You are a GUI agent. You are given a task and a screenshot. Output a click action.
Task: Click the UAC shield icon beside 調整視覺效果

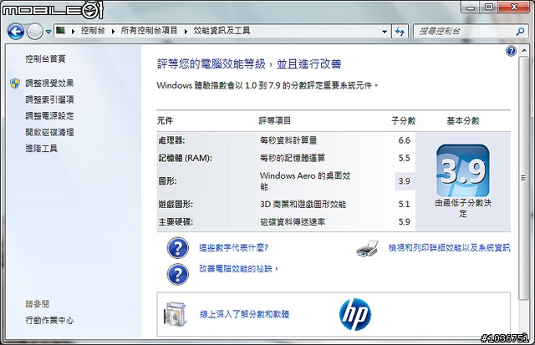[x=15, y=84]
